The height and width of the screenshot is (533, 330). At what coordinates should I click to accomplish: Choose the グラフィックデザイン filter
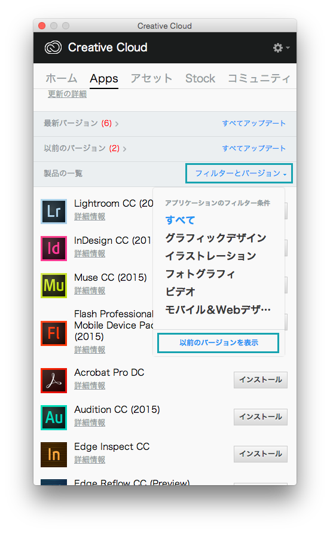216,238
